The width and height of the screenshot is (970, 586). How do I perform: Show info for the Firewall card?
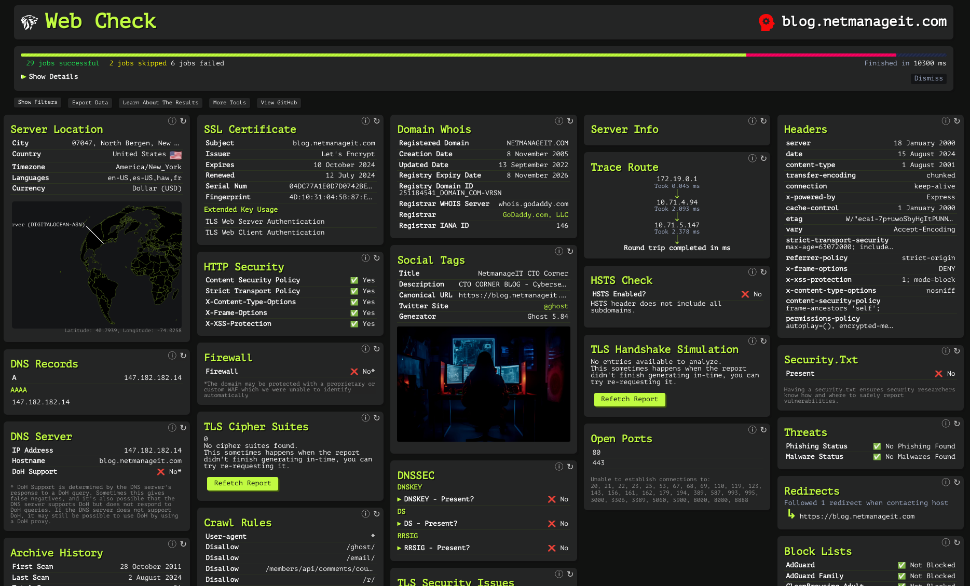coord(365,349)
